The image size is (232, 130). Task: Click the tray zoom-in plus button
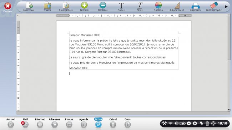[195, 123]
